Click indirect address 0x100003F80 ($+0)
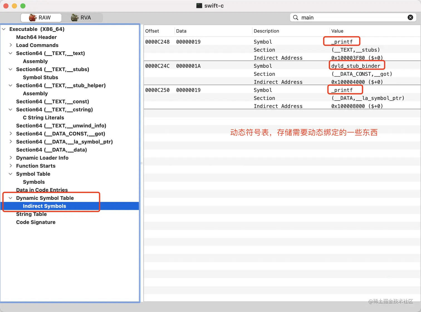 pos(357,58)
